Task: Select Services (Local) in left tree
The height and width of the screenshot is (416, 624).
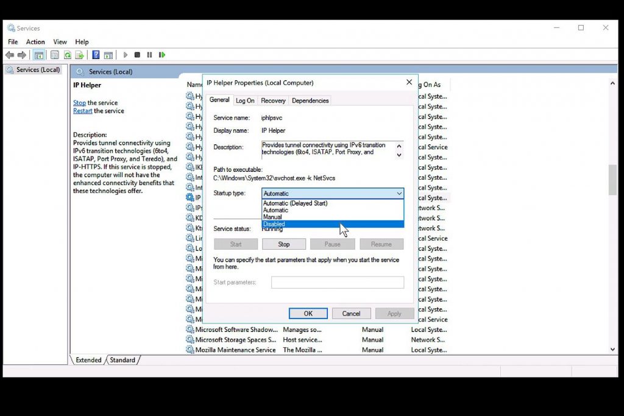Action: coord(38,69)
